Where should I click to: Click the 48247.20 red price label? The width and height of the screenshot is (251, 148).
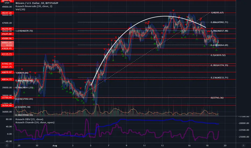tap(7, 13)
